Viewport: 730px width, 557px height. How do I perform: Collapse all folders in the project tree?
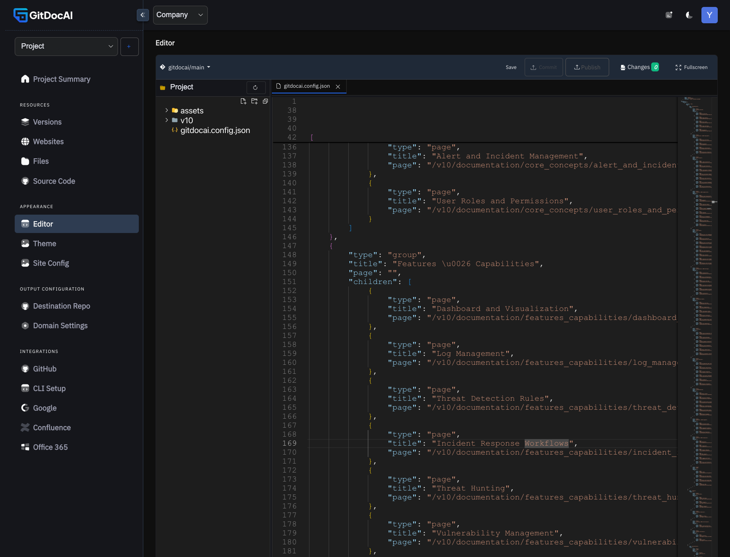[265, 101]
